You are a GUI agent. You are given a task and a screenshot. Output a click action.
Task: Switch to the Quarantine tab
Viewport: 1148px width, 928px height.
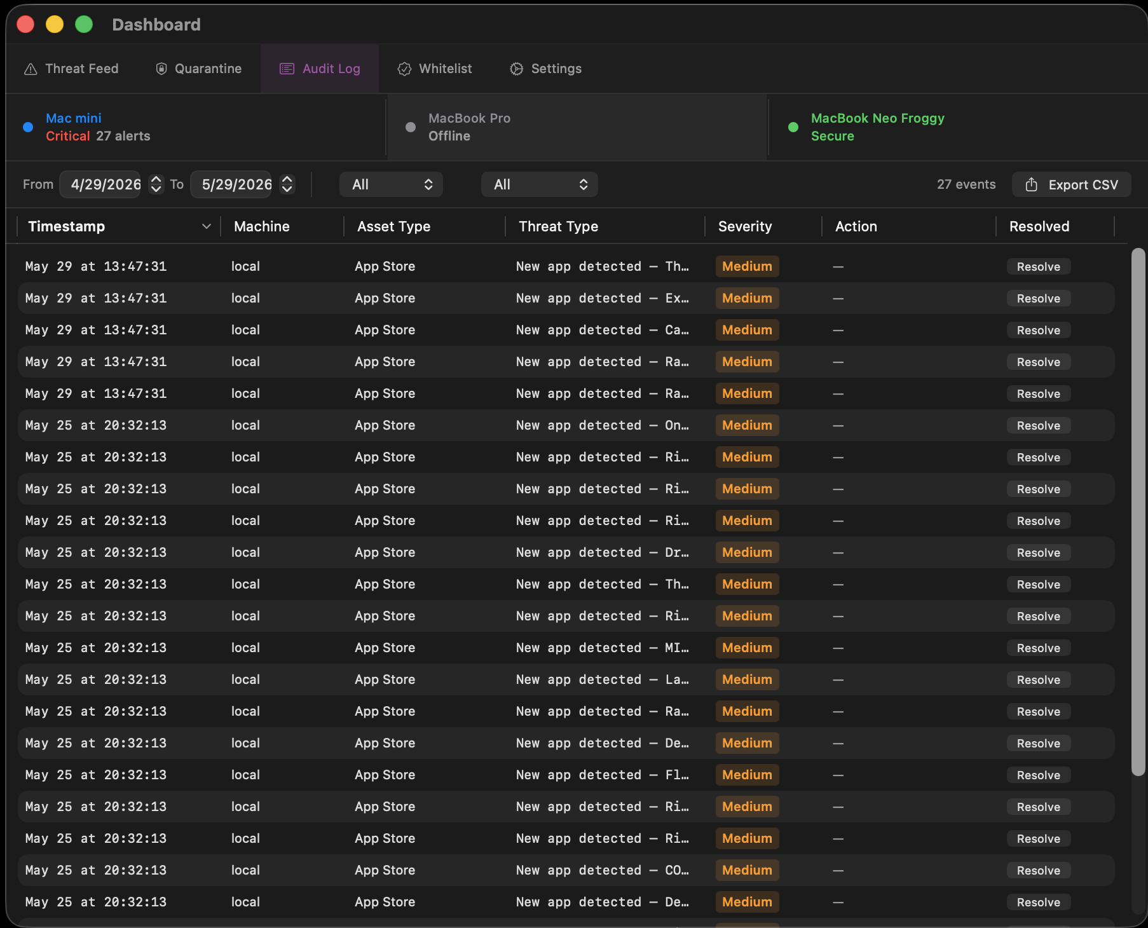pos(199,69)
